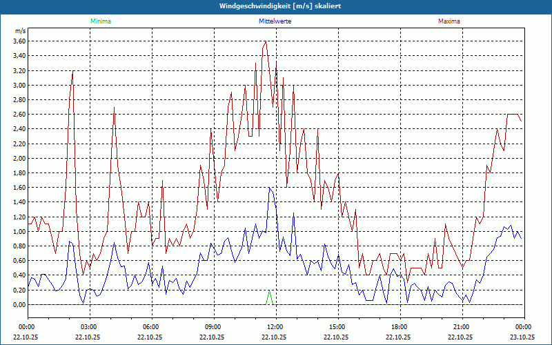This screenshot has width=552, height=345.
Task: Click the 09:00 time label
Action: 213,327
